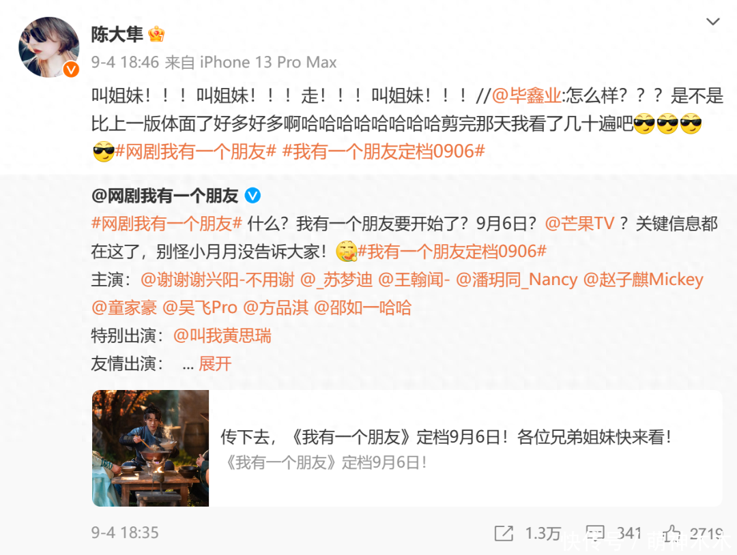Open mention @赵子麒Mickey
Viewport: 737px width, 555px height.
[x=643, y=280]
